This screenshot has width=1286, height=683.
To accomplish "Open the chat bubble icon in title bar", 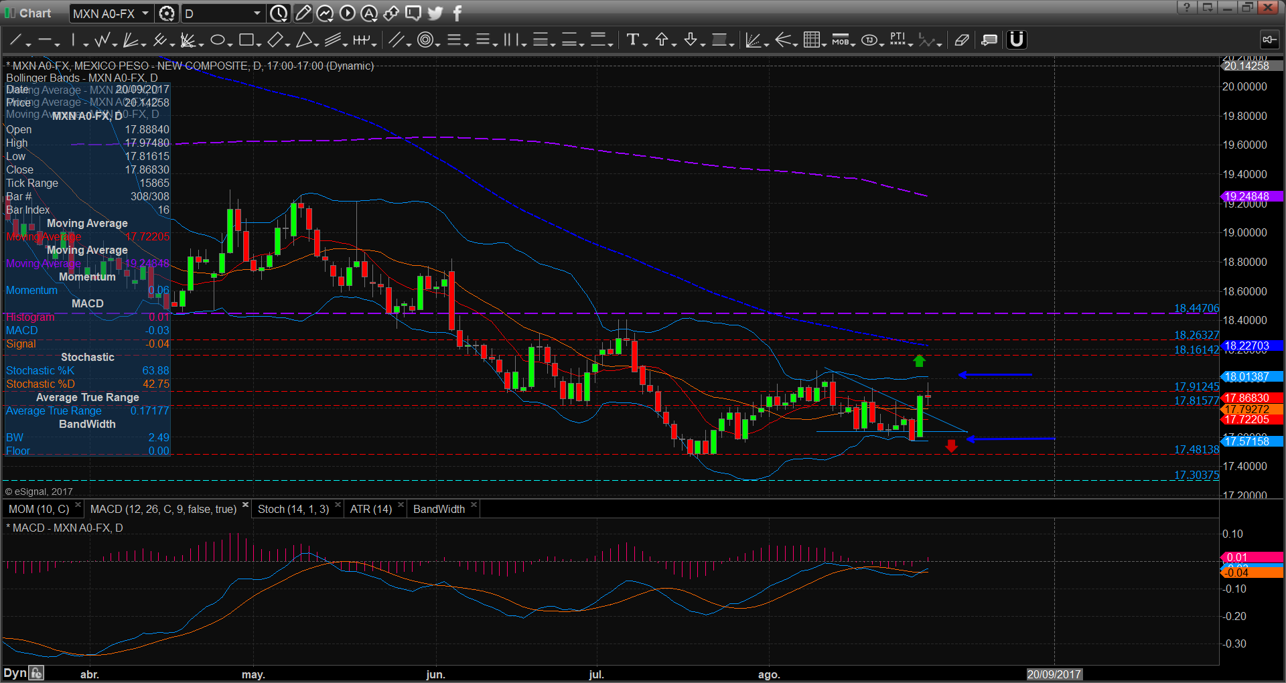I will click(x=413, y=13).
